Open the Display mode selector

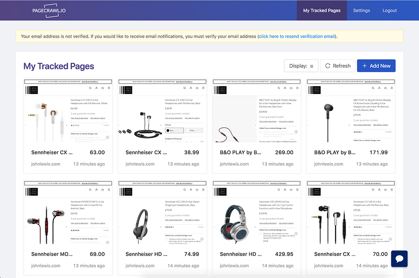301,66
